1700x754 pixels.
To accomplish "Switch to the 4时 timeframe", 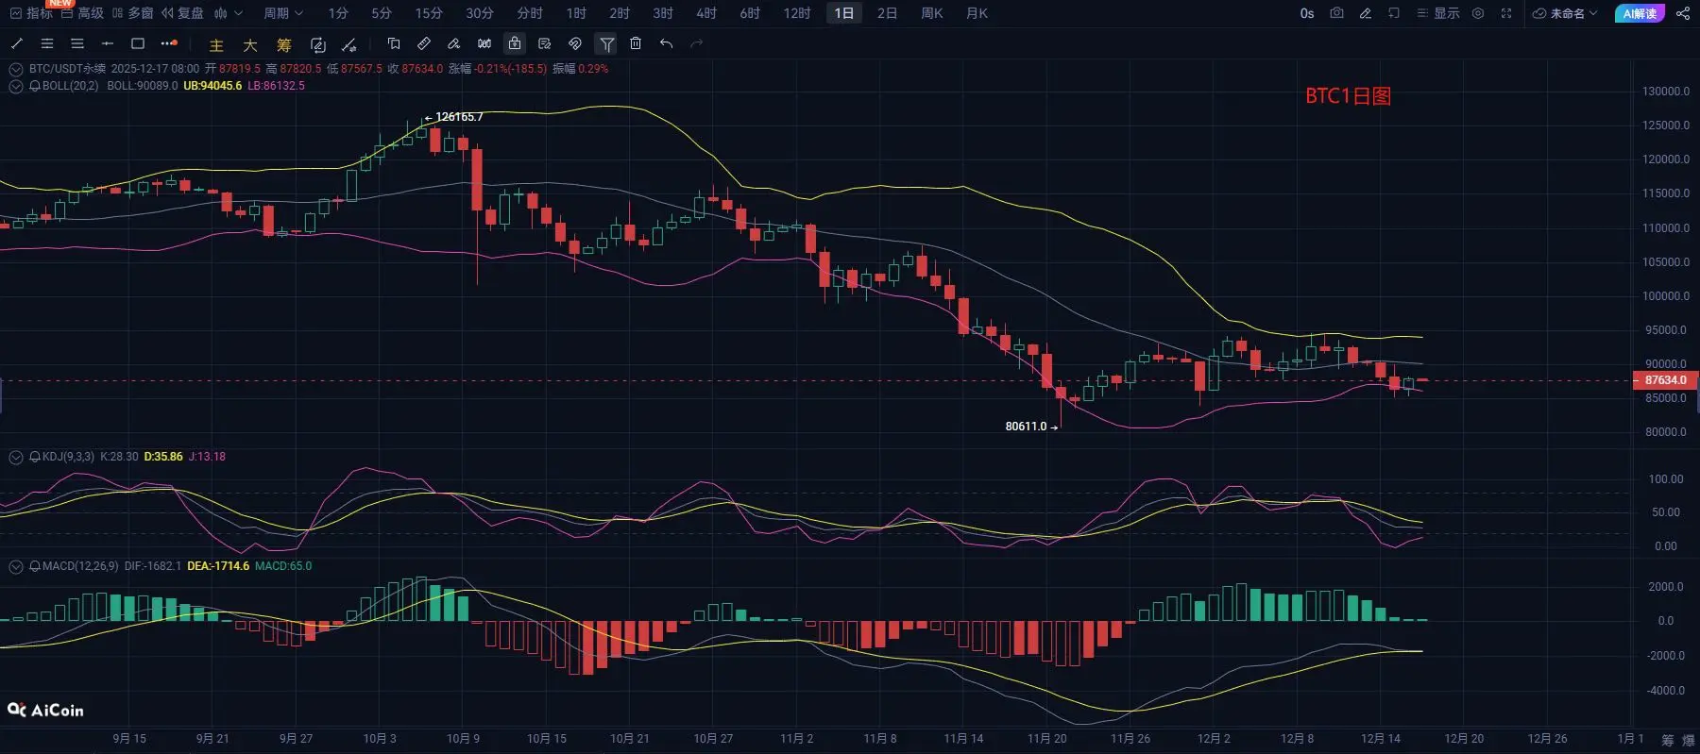I will (706, 13).
